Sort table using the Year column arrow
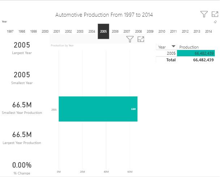222x177 pixels. tap(174, 47)
